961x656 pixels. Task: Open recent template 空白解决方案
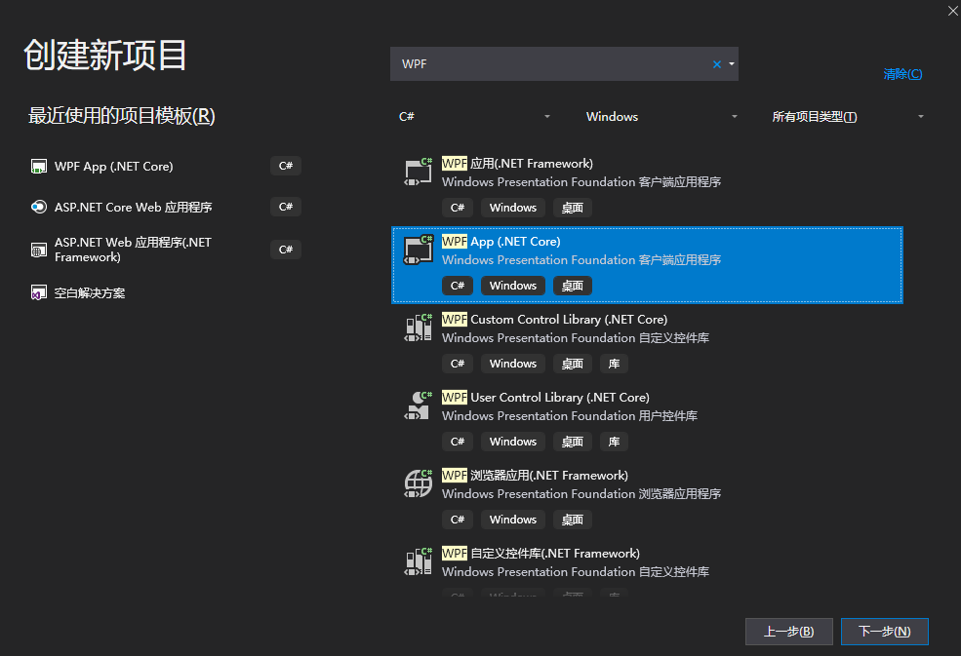point(90,292)
